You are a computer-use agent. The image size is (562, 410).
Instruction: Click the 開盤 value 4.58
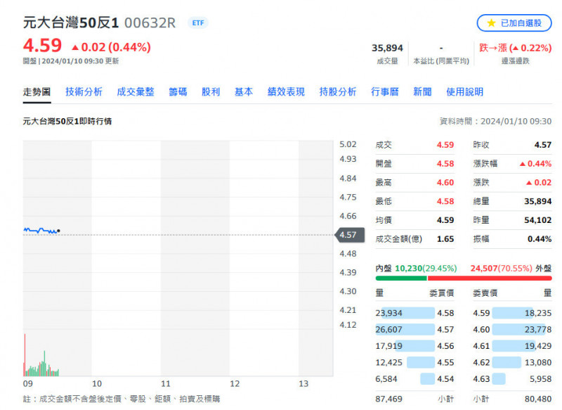(445, 164)
